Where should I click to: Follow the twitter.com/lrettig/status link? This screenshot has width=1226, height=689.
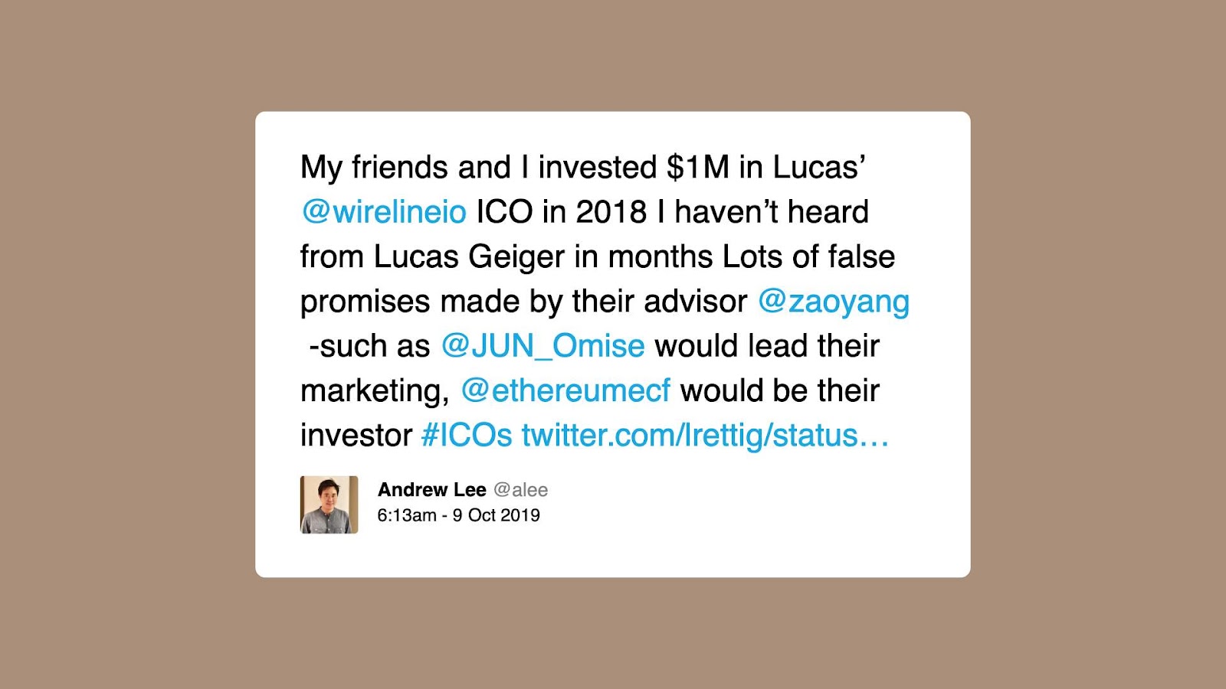pos(705,435)
